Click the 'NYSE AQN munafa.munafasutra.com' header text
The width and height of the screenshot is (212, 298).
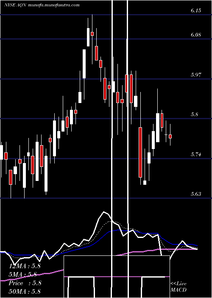point(42,5)
